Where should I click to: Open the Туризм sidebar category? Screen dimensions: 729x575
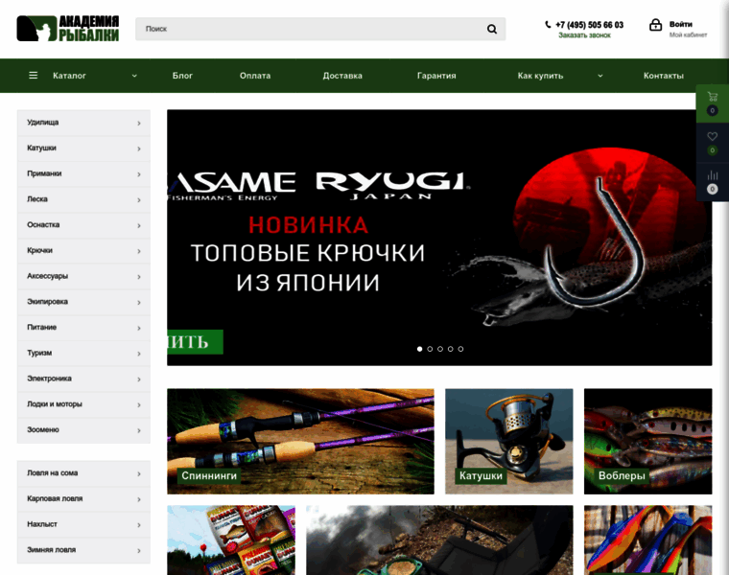83,353
